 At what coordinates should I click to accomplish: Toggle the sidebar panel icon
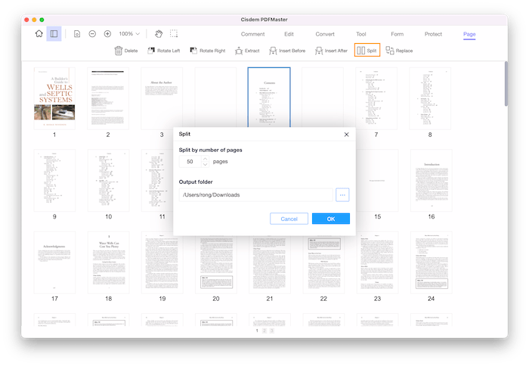[54, 34]
